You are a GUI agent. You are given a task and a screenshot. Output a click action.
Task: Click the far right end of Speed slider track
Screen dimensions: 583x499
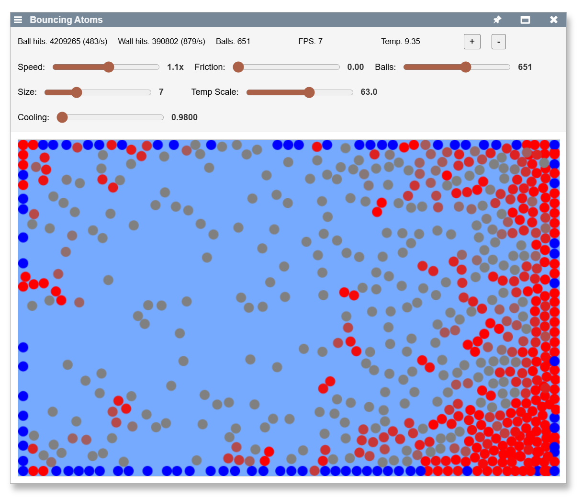(157, 67)
